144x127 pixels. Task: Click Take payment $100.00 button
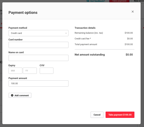[120, 115]
